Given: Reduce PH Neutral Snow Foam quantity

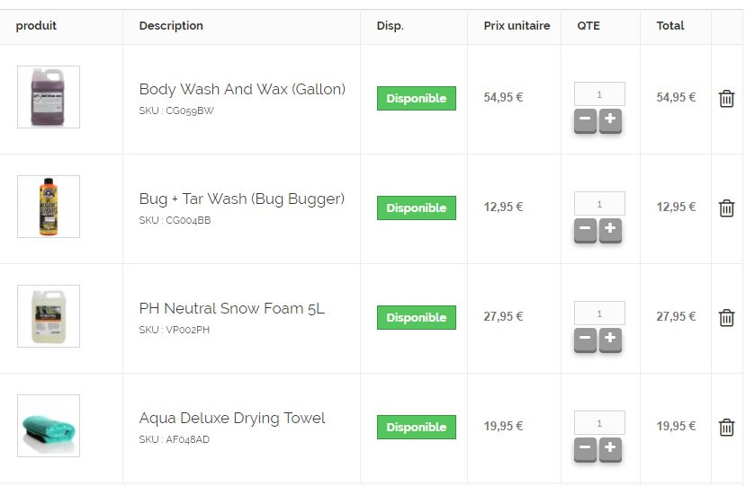Looking at the screenshot, I should tap(585, 339).
